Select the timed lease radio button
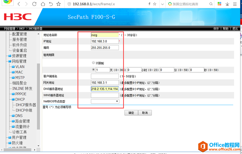 click(x=93, y=70)
